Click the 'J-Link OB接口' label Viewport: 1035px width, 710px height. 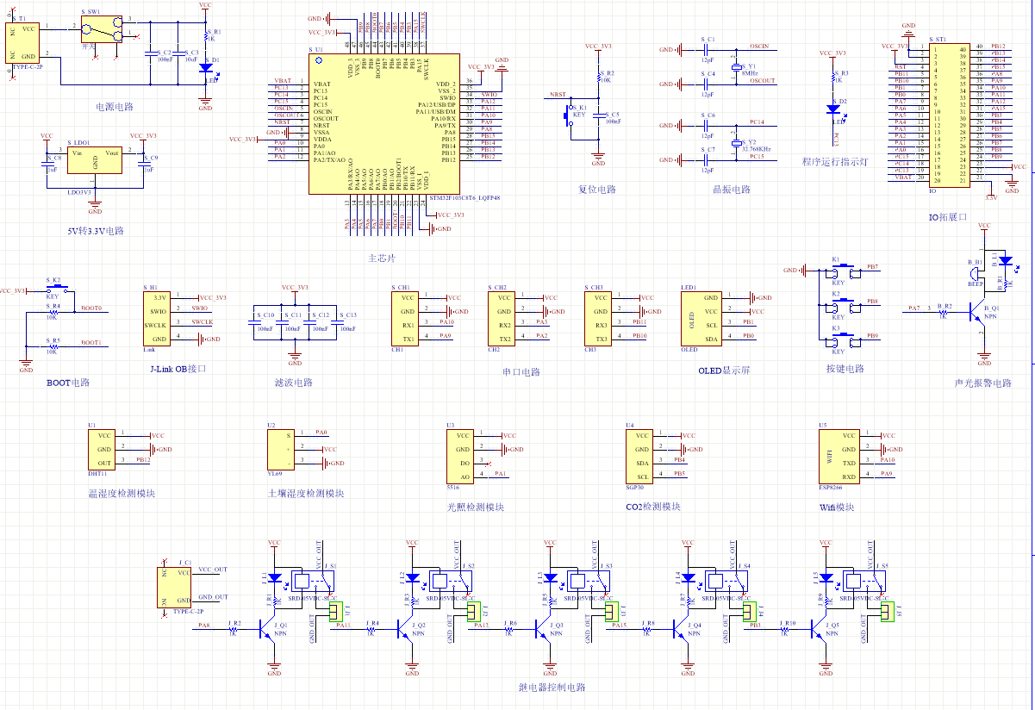click(x=178, y=369)
